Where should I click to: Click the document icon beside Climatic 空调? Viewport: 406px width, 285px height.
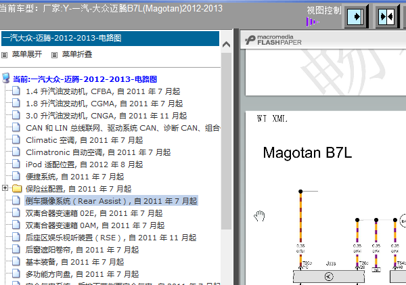[16, 139]
